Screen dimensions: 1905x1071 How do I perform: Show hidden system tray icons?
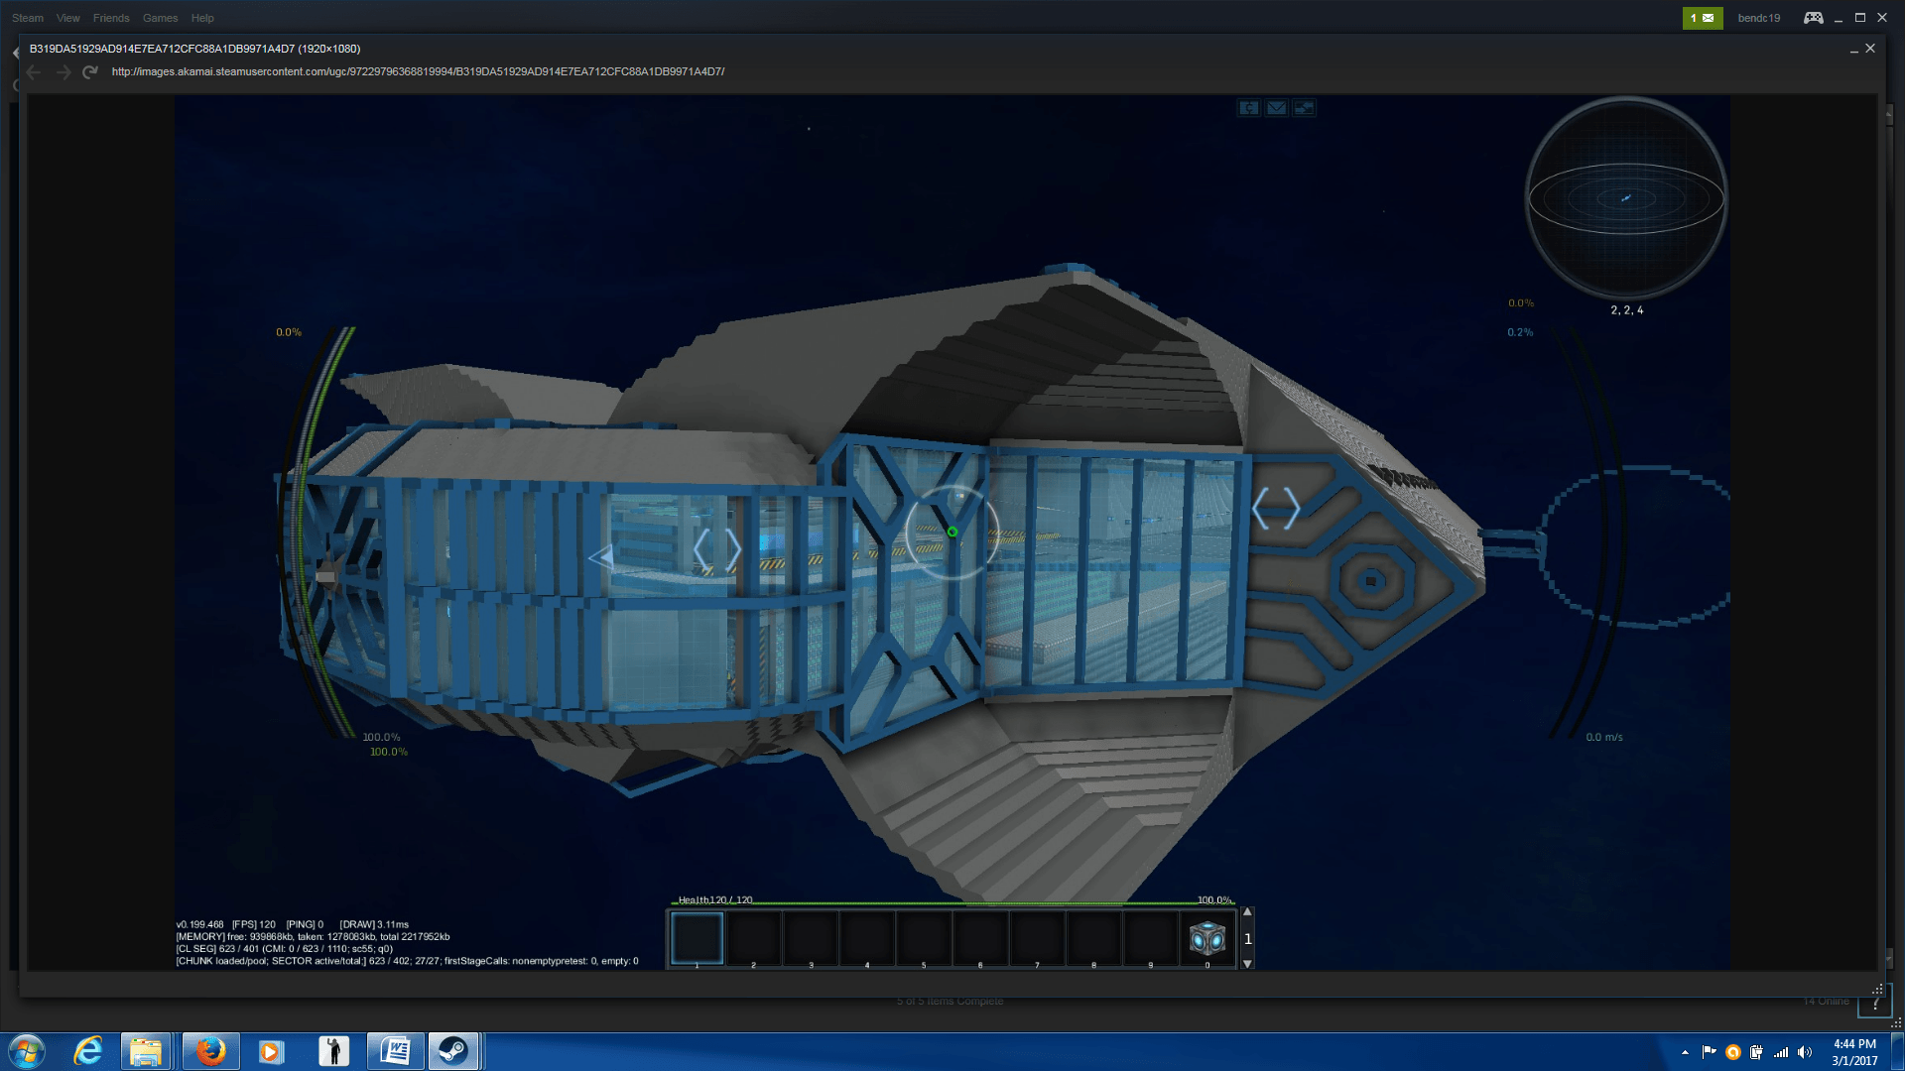point(1685,1052)
